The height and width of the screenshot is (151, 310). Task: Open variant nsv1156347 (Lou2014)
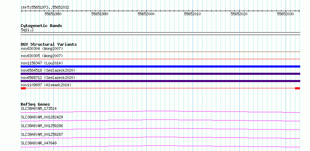pos(42,63)
